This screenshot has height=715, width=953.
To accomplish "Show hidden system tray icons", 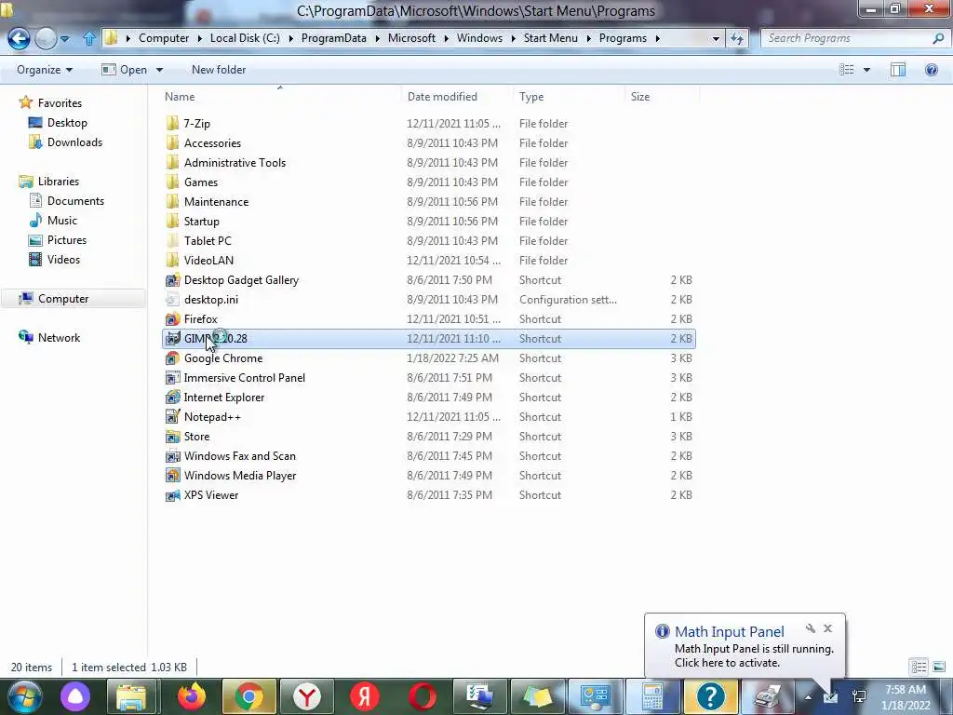I will click(808, 697).
